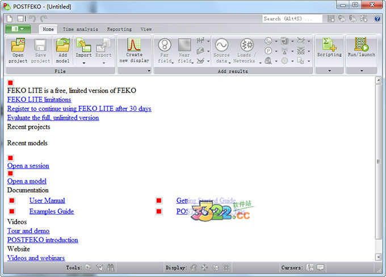Click the redo arrow icon
This screenshot has height=277, width=386.
click(44, 19)
